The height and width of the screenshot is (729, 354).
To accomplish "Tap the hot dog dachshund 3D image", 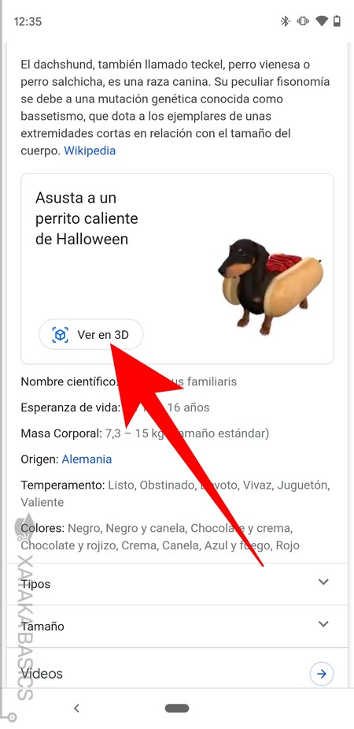I will pyautogui.click(x=271, y=287).
